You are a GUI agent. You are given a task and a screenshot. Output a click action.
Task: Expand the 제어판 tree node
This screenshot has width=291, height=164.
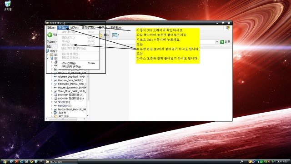point(51,113)
